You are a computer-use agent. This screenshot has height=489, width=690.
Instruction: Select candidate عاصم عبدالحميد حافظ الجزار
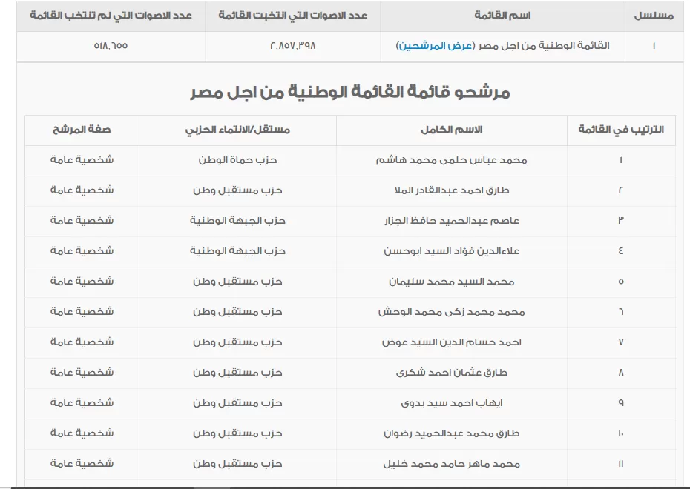pos(451,221)
